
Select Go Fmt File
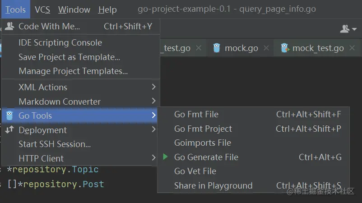click(x=196, y=114)
